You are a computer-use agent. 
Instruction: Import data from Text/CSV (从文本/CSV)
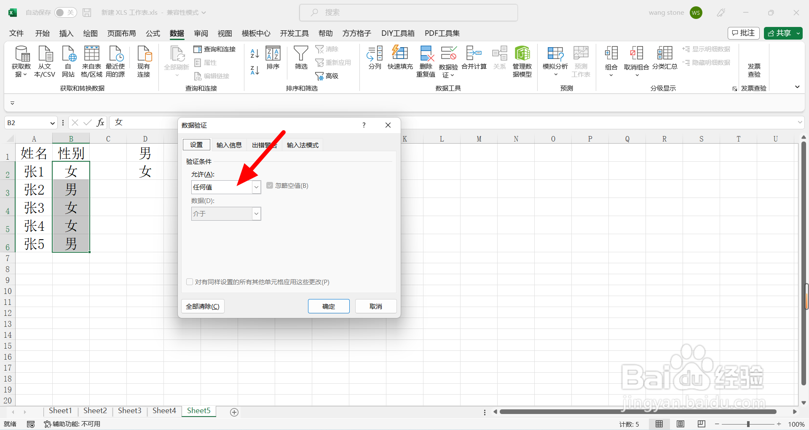click(45, 61)
